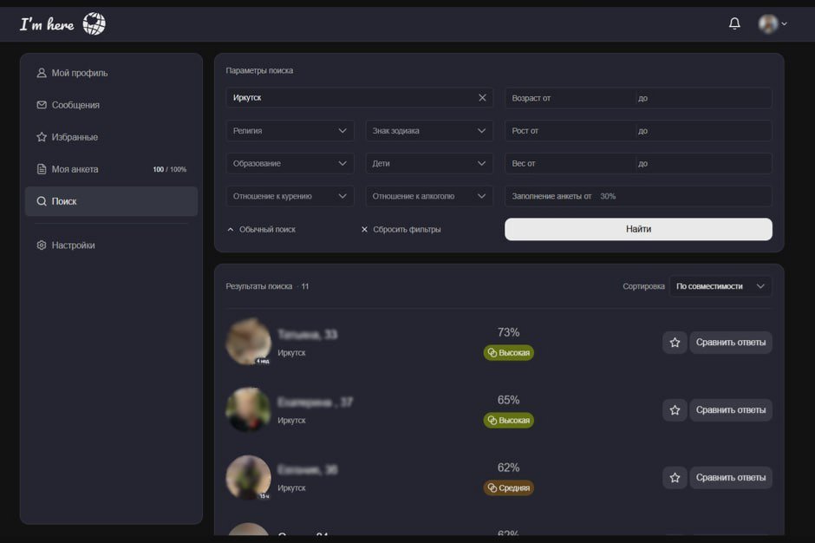This screenshot has width=815, height=543.
Task: Open the Отношение к курению dropdown
Action: 290,196
